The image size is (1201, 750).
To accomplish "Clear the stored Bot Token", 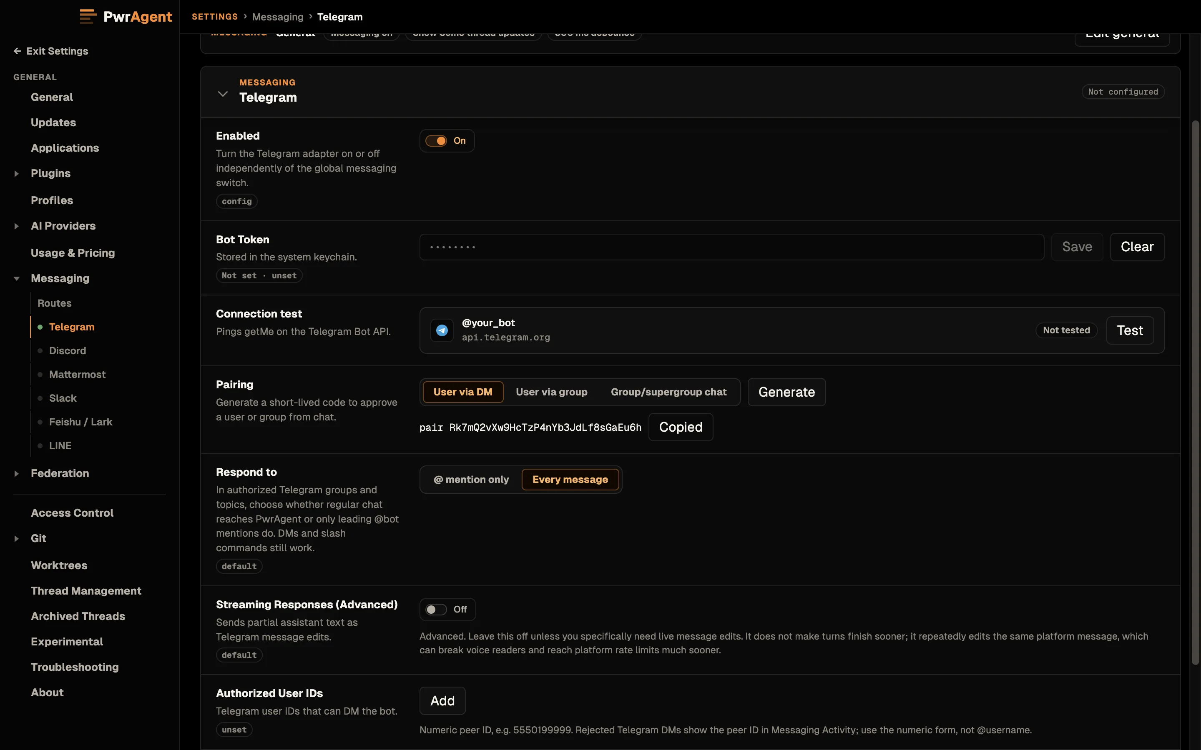I will tap(1137, 247).
